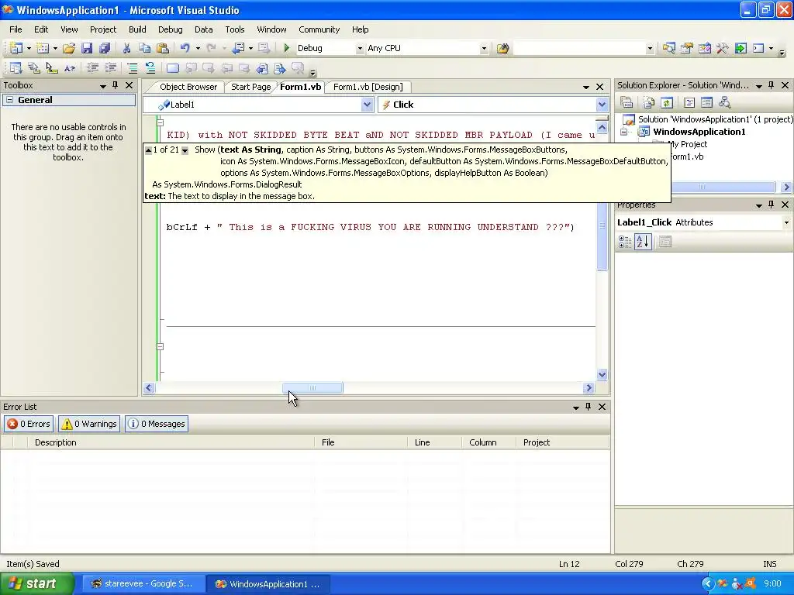
Task: Switch to the Object Browser tab
Action: 188,87
